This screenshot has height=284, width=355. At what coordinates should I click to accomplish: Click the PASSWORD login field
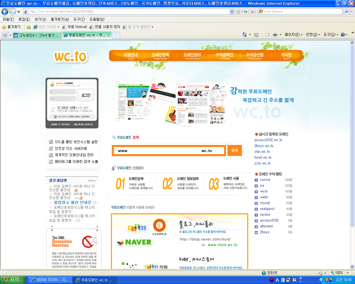tap(63, 98)
